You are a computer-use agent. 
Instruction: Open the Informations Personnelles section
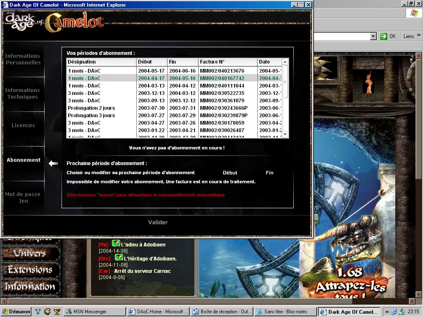click(23, 59)
